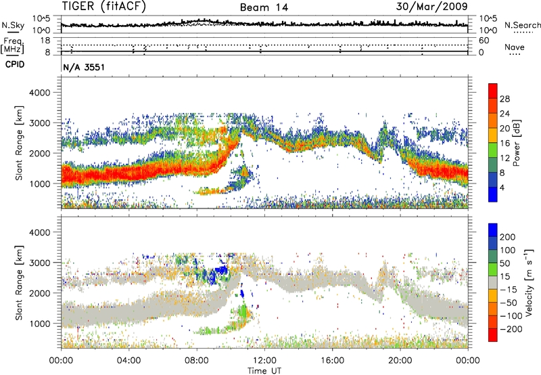Pick the yellow-orange 16–20 dB Power colorbar segment
The height and width of the screenshot is (375, 541).
click(x=493, y=135)
